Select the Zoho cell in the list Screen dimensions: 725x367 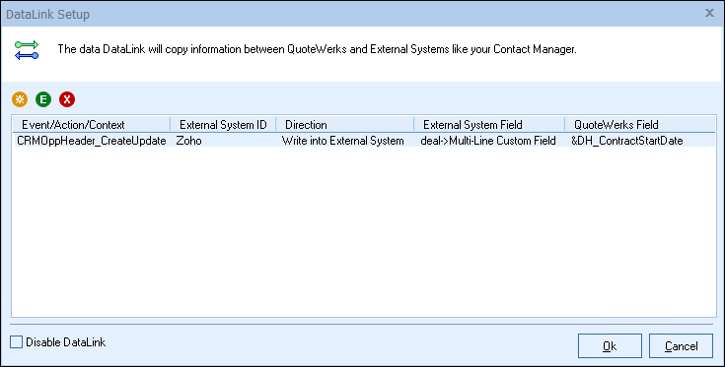coord(188,141)
